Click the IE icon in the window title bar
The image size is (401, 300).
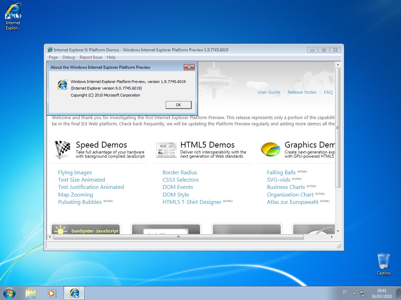pos(50,50)
